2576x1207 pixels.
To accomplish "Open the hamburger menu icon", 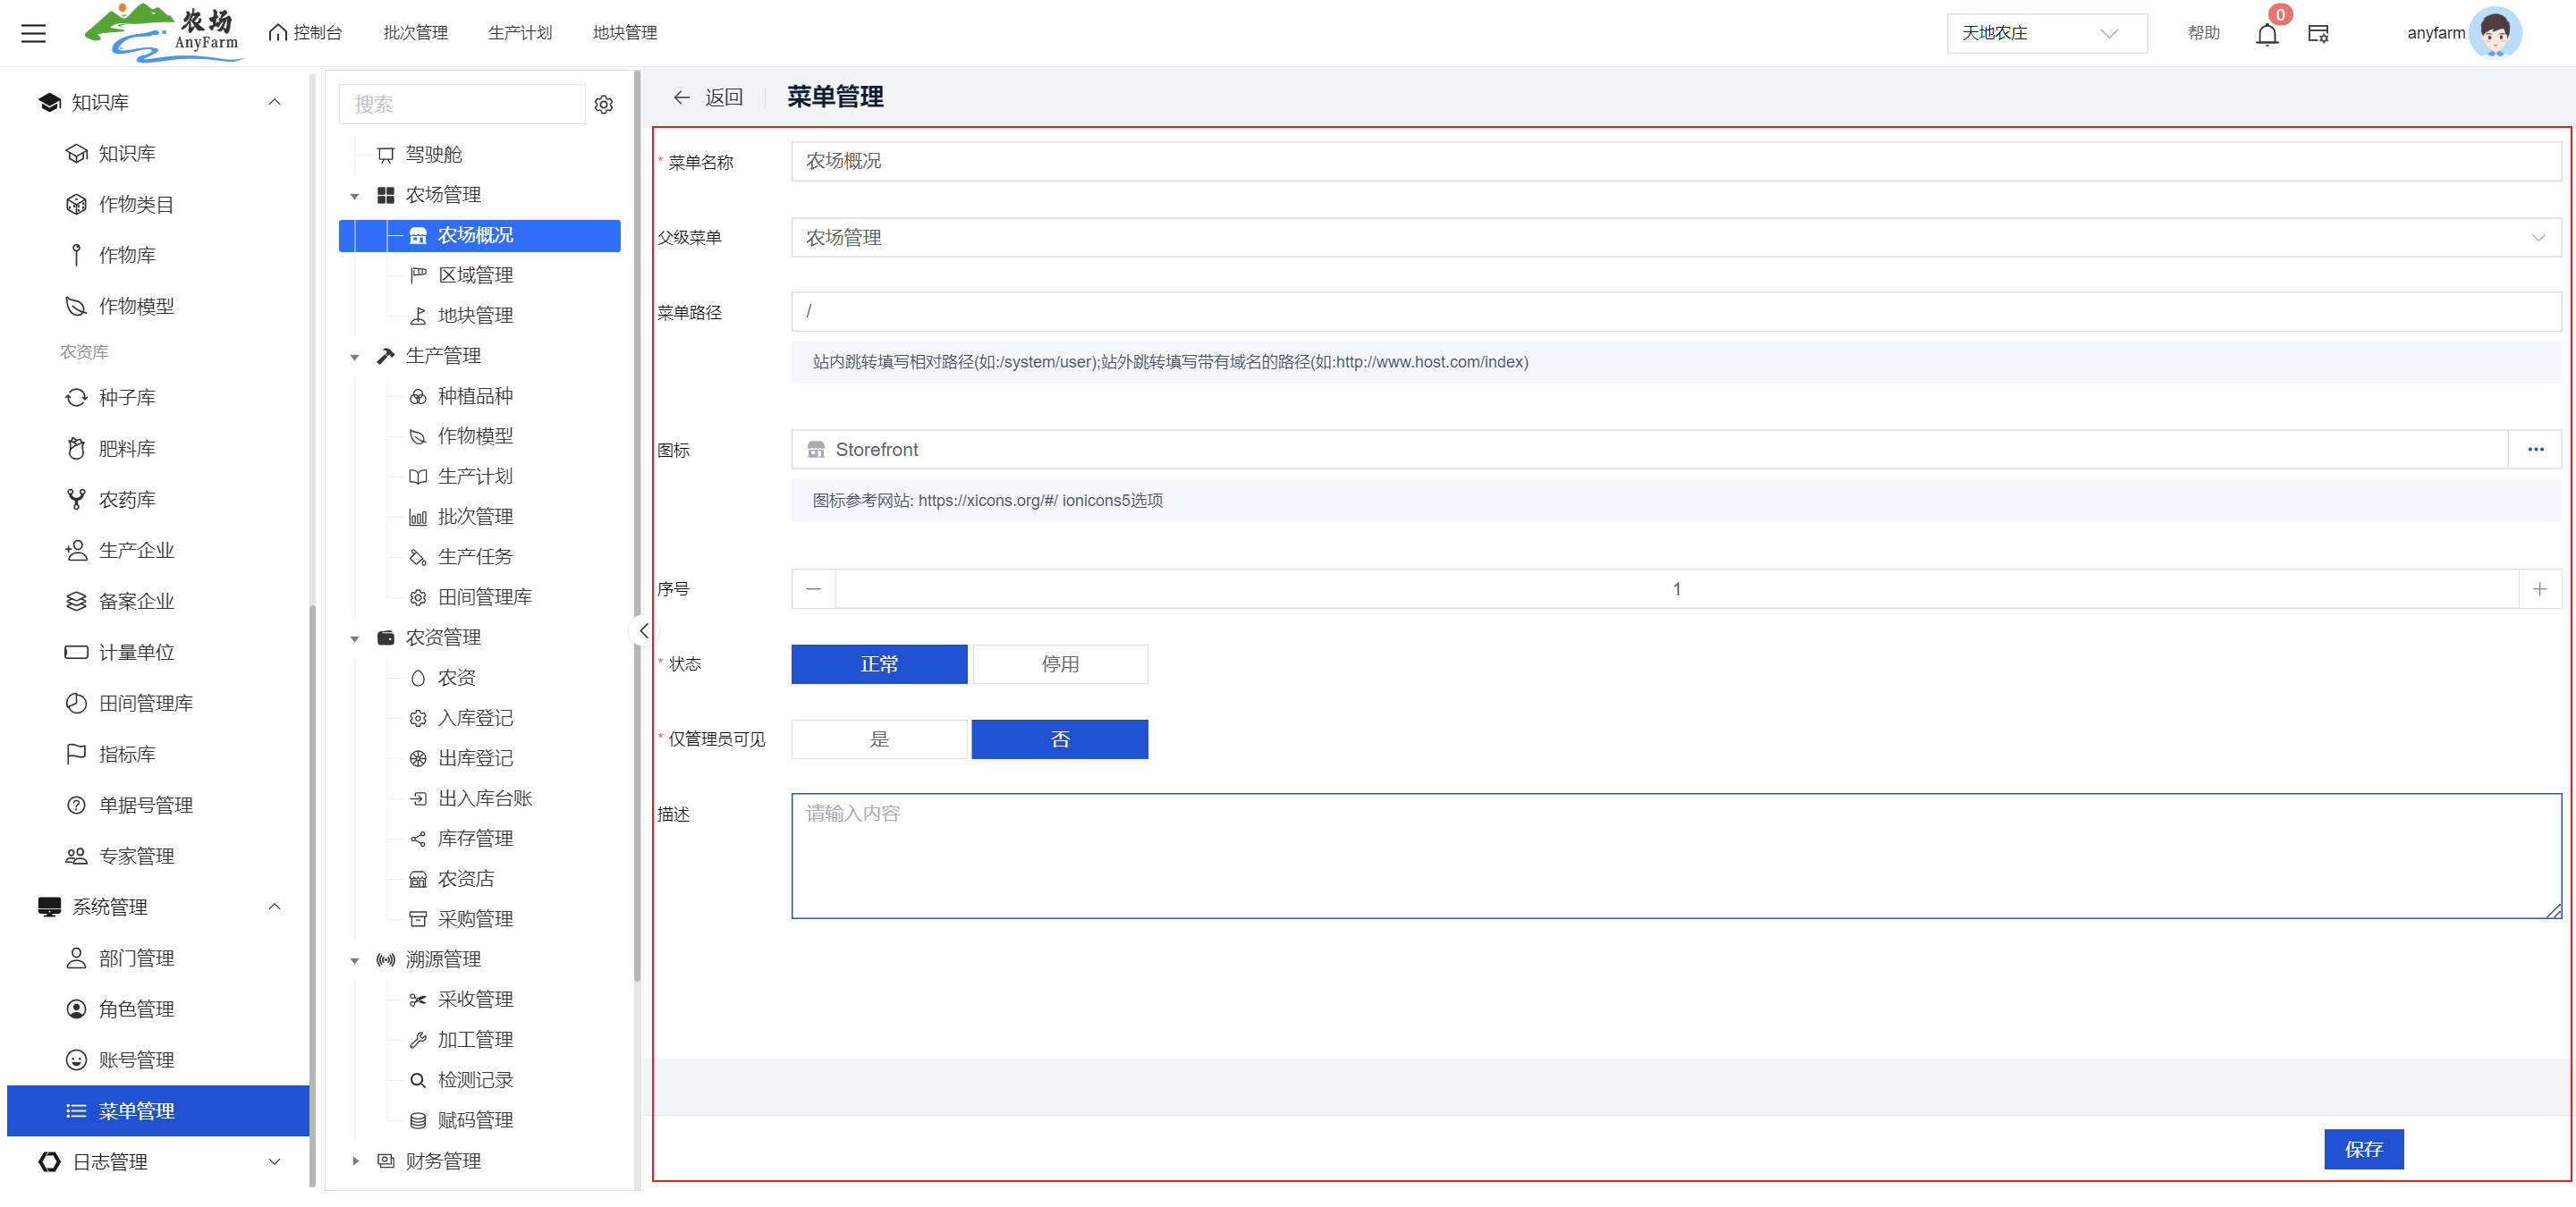I will tap(33, 33).
